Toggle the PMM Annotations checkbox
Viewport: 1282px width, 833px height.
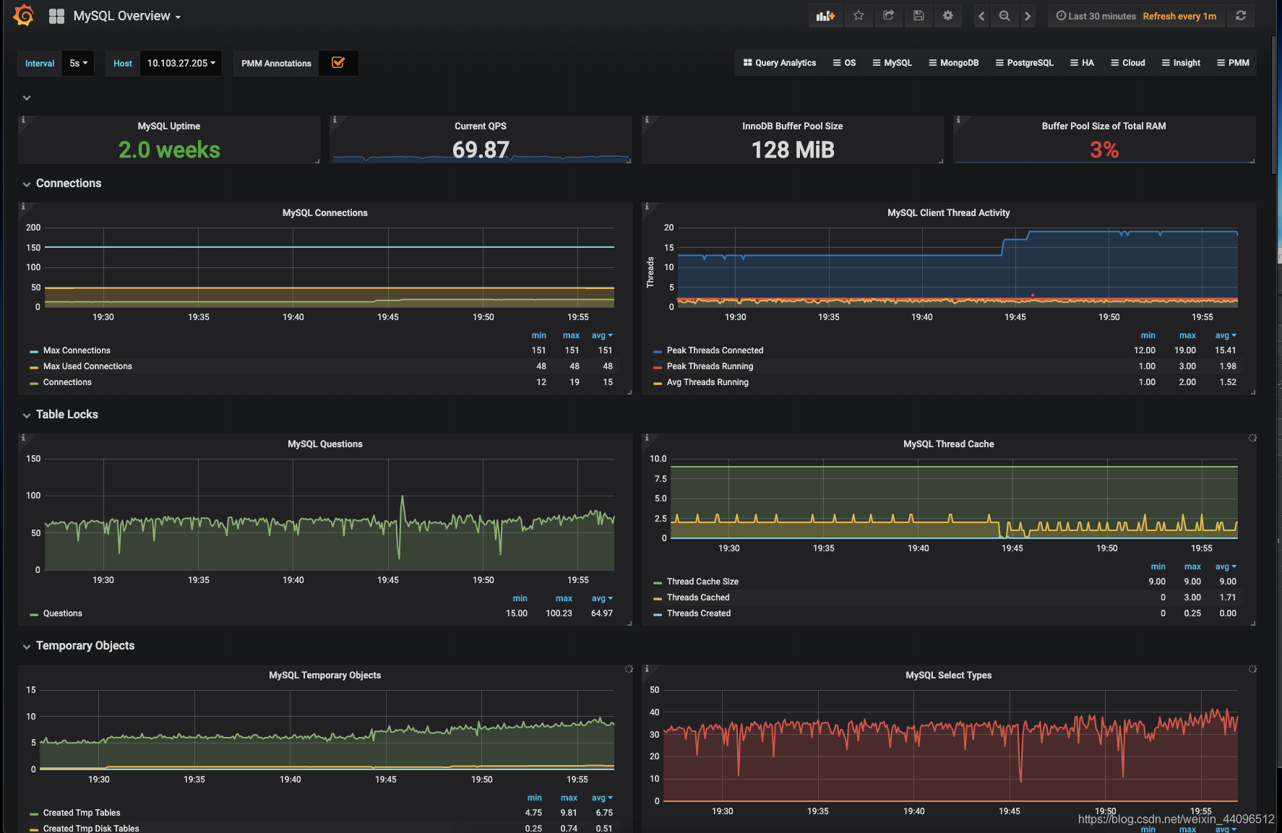(338, 63)
